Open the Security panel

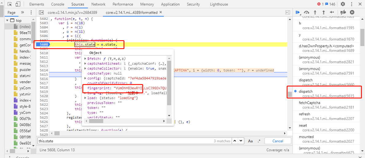pos(193,4)
